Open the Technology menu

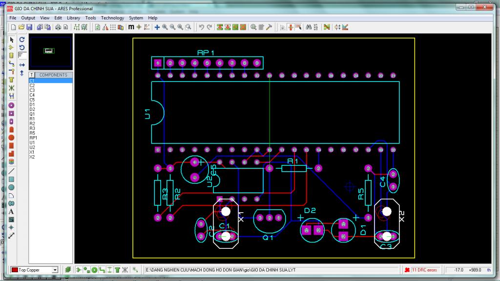pyautogui.click(x=112, y=18)
